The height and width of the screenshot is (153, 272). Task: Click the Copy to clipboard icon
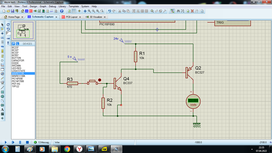(124, 11)
